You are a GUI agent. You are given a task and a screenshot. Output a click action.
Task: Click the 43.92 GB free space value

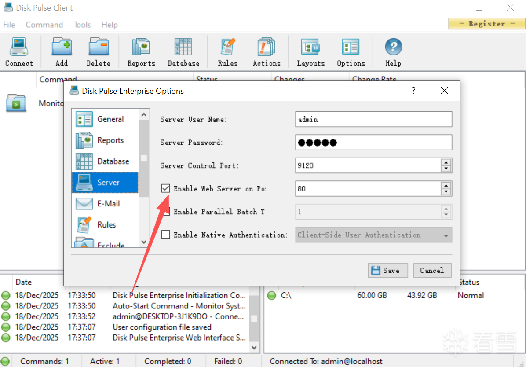tap(422, 295)
